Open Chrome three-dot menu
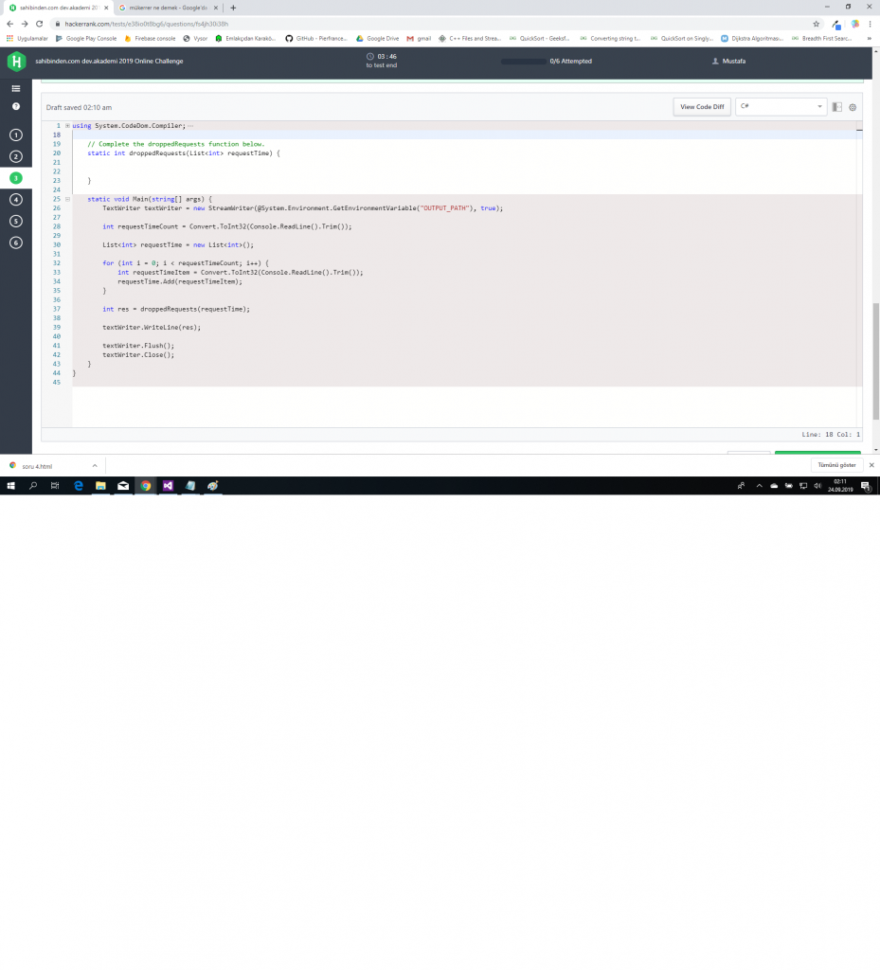The height and width of the screenshot is (970, 880). coord(871,24)
